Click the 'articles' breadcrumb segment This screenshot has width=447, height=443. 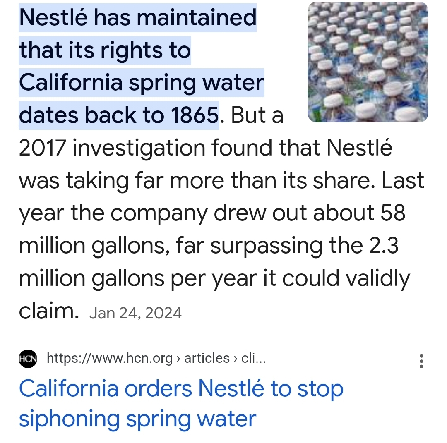tap(207, 358)
